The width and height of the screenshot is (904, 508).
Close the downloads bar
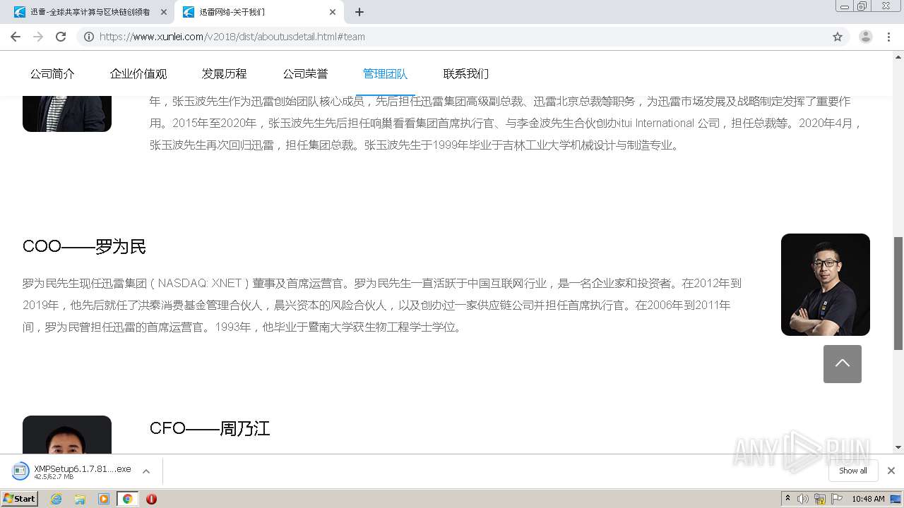(891, 471)
